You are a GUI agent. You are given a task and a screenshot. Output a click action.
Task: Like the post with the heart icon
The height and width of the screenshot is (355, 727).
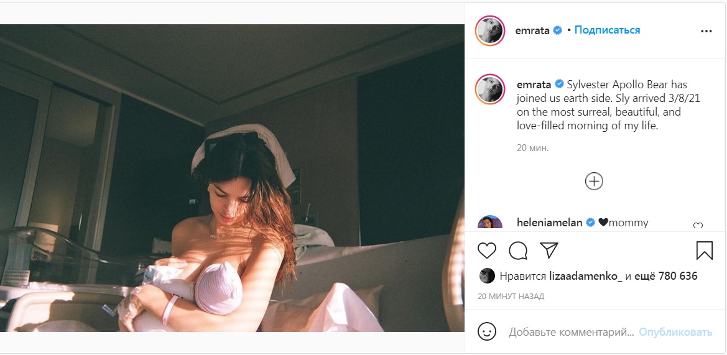click(487, 251)
